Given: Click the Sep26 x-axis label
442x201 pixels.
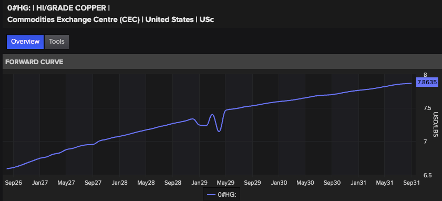Looking at the screenshot, I should (14, 183).
